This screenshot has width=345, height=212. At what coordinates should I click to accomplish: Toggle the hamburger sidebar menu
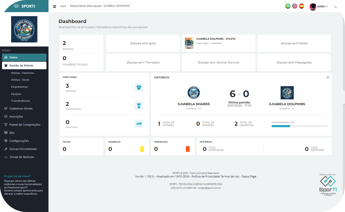55,7
